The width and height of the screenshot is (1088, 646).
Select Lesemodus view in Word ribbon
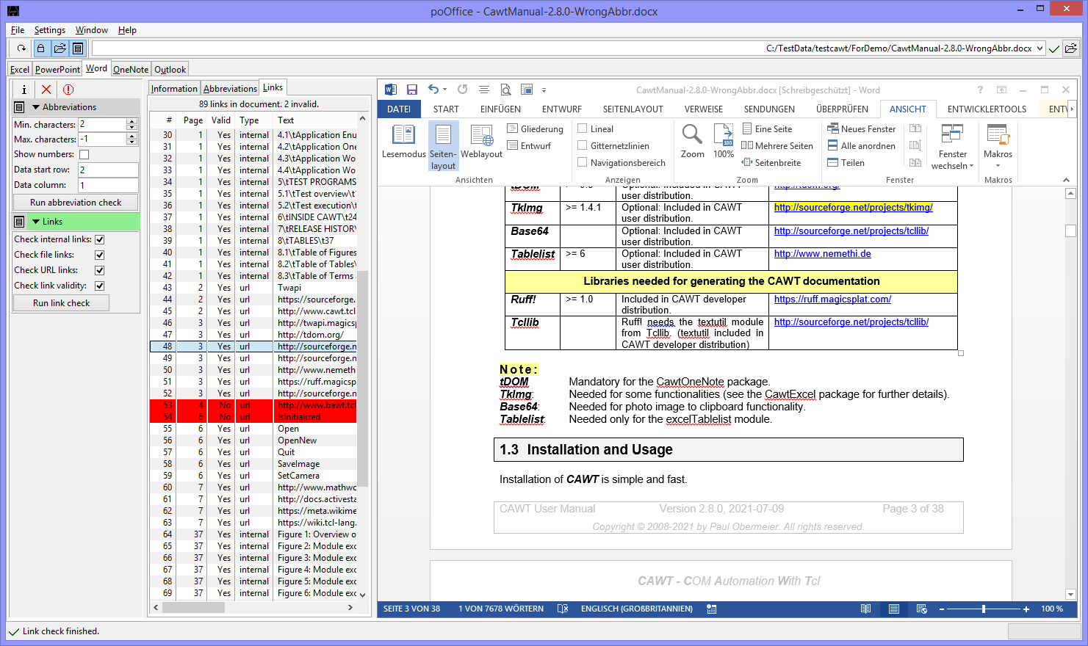click(404, 142)
